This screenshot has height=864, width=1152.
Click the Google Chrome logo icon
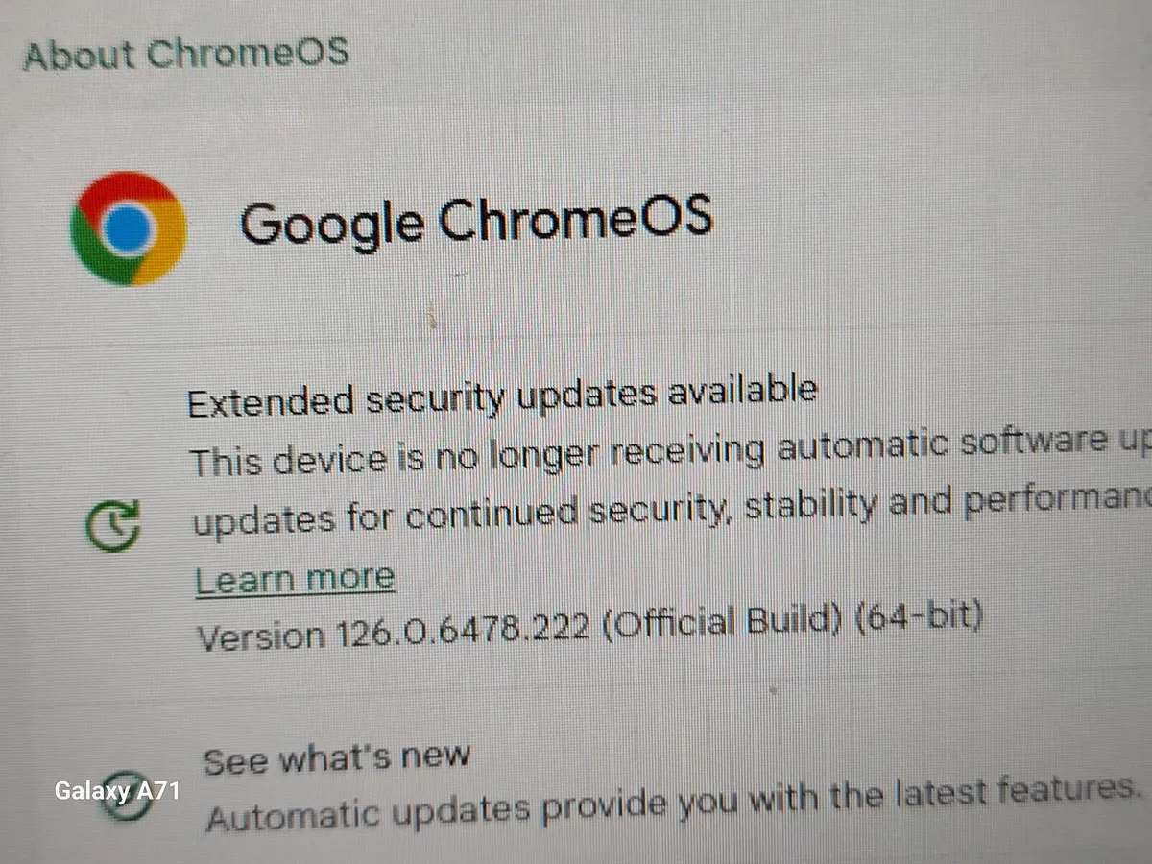click(129, 228)
